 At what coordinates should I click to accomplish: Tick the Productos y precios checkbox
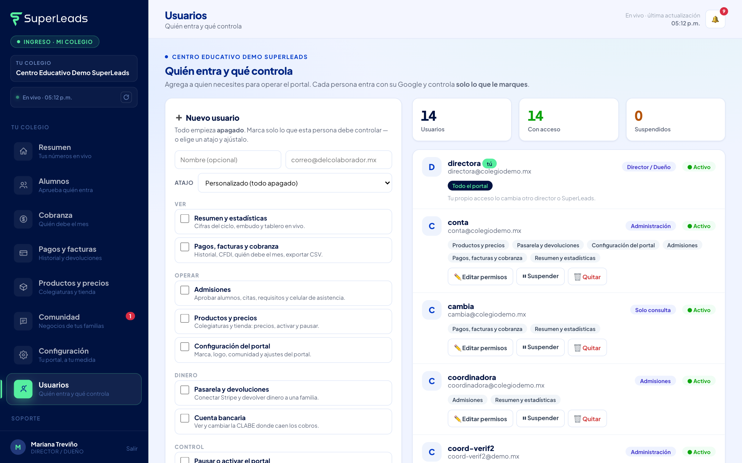click(x=185, y=318)
